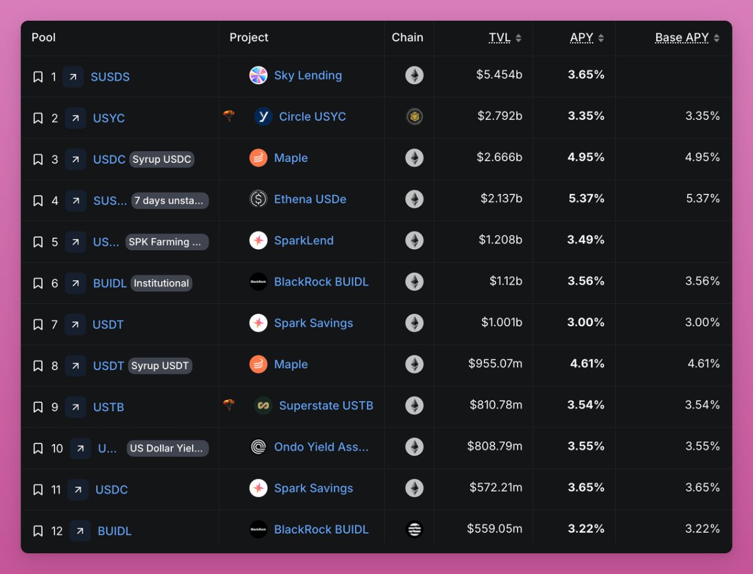753x574 pixels.
Task: Click the Syrup USDC tag badge
Action: [162, 159]
